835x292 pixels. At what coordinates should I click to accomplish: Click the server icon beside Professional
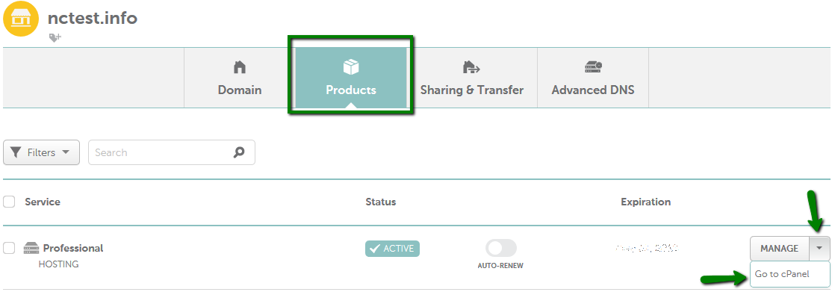31,248
